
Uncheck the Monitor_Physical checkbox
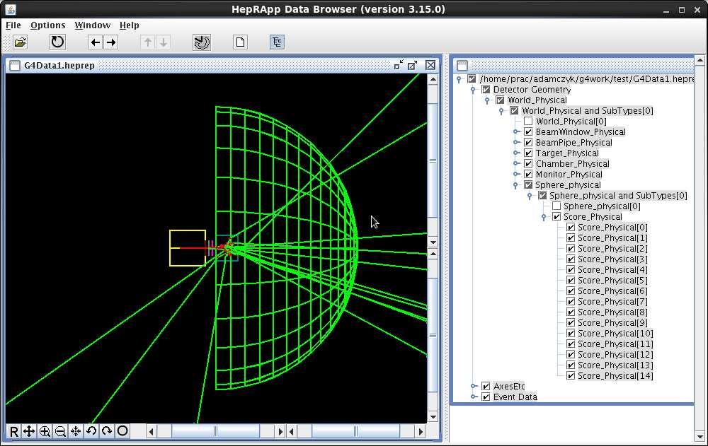(528, 174)
